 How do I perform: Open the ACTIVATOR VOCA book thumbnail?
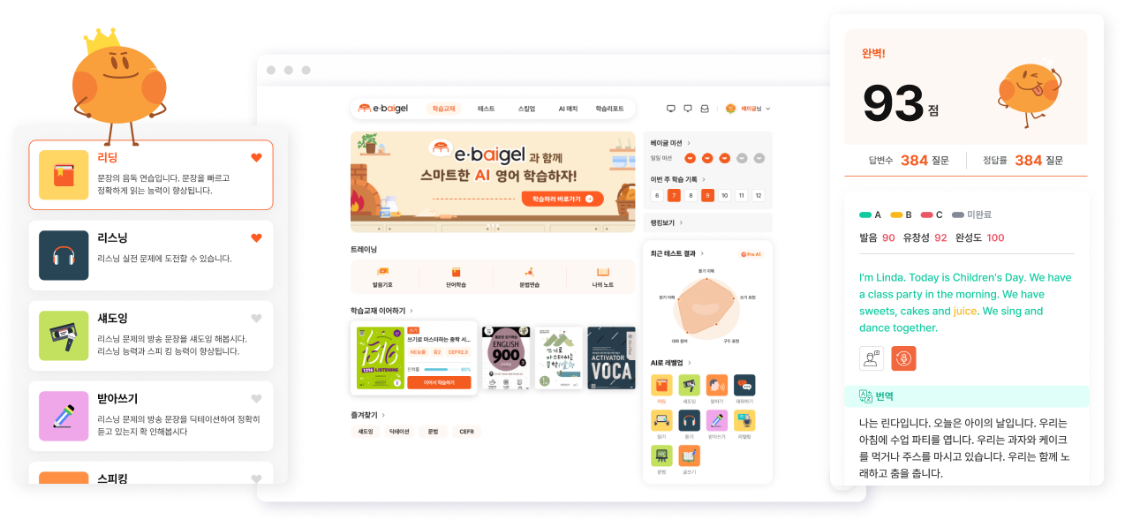[611, 358]
